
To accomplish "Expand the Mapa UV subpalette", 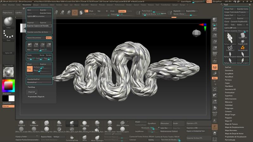I will [x=228, y=121].
